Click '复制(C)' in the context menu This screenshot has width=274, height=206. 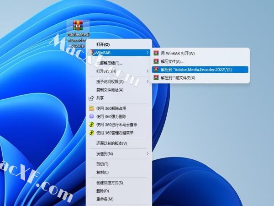[102, 172]
